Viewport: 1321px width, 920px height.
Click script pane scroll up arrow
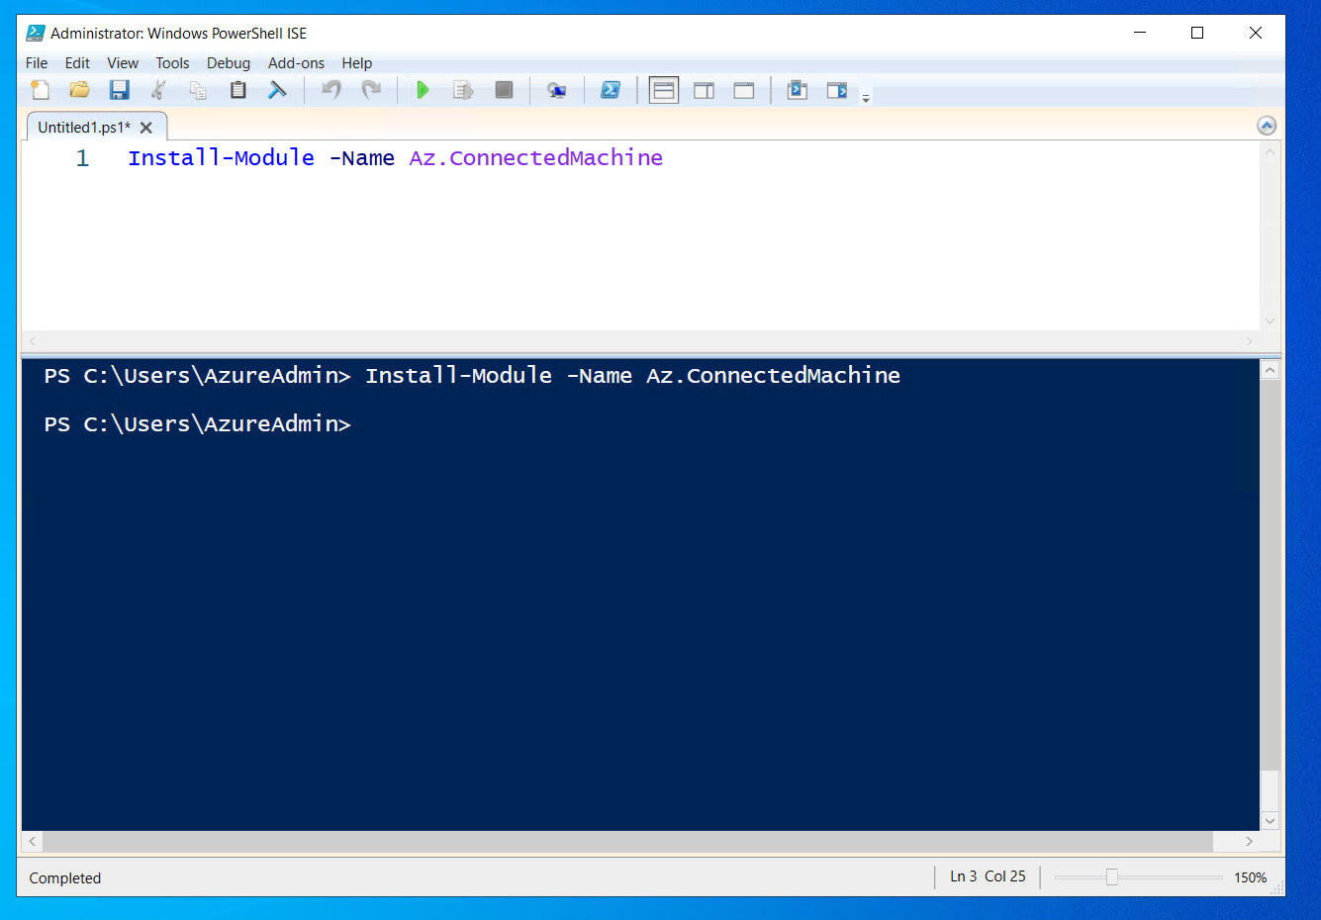point(1270,151)
